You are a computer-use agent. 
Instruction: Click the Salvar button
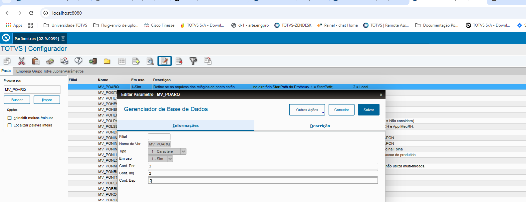369,110
